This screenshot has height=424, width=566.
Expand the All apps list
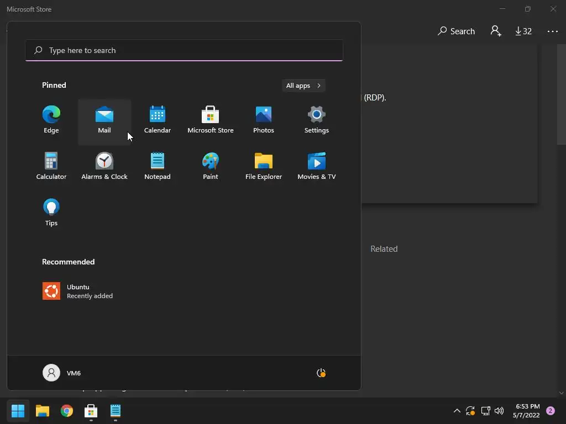click(303, 86)
